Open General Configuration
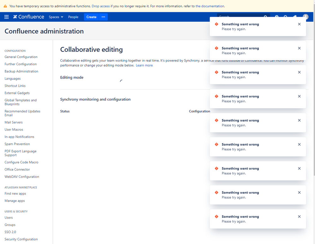 pyautogui.click(x=21, y=57)
